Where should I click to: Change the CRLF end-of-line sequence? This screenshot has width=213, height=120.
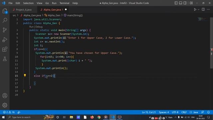(184, 112)
